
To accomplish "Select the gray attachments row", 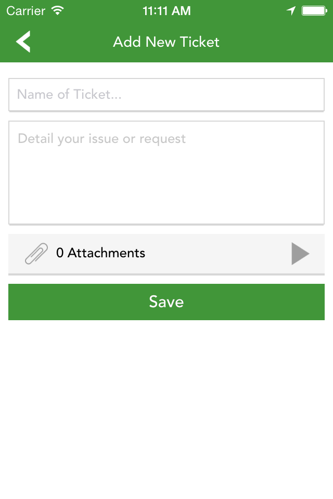I will 166,254.
